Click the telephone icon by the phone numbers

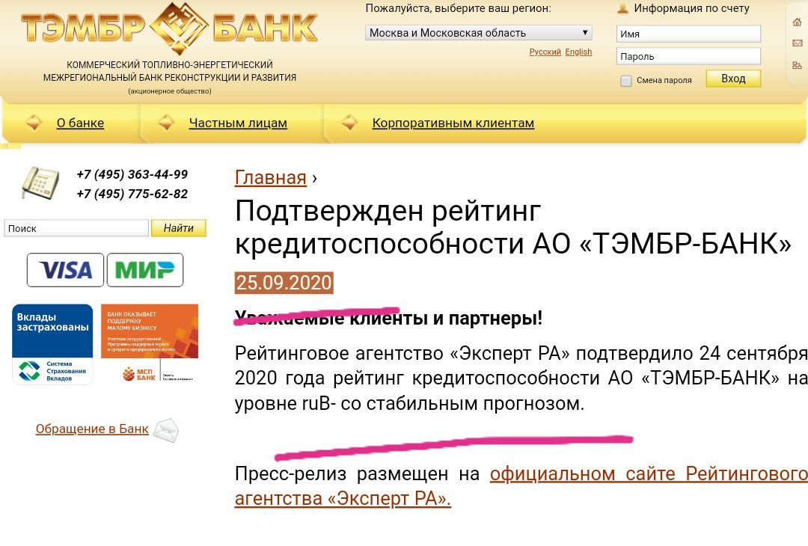click(x=40, y=182)
